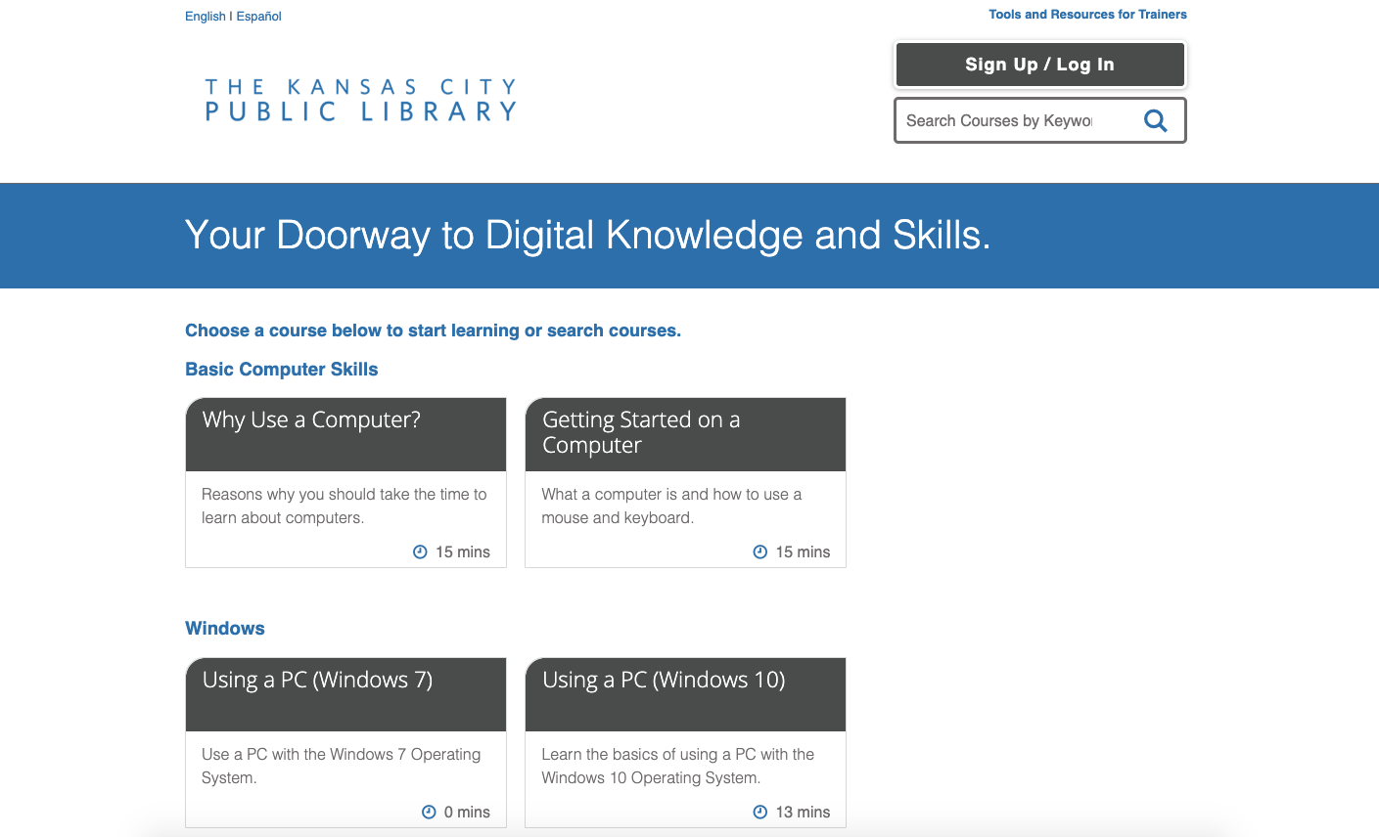Switch language to Español

[x=258, y=17]
